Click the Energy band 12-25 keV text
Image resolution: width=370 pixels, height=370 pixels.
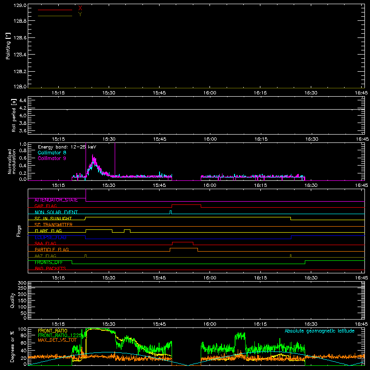point(67,147)
